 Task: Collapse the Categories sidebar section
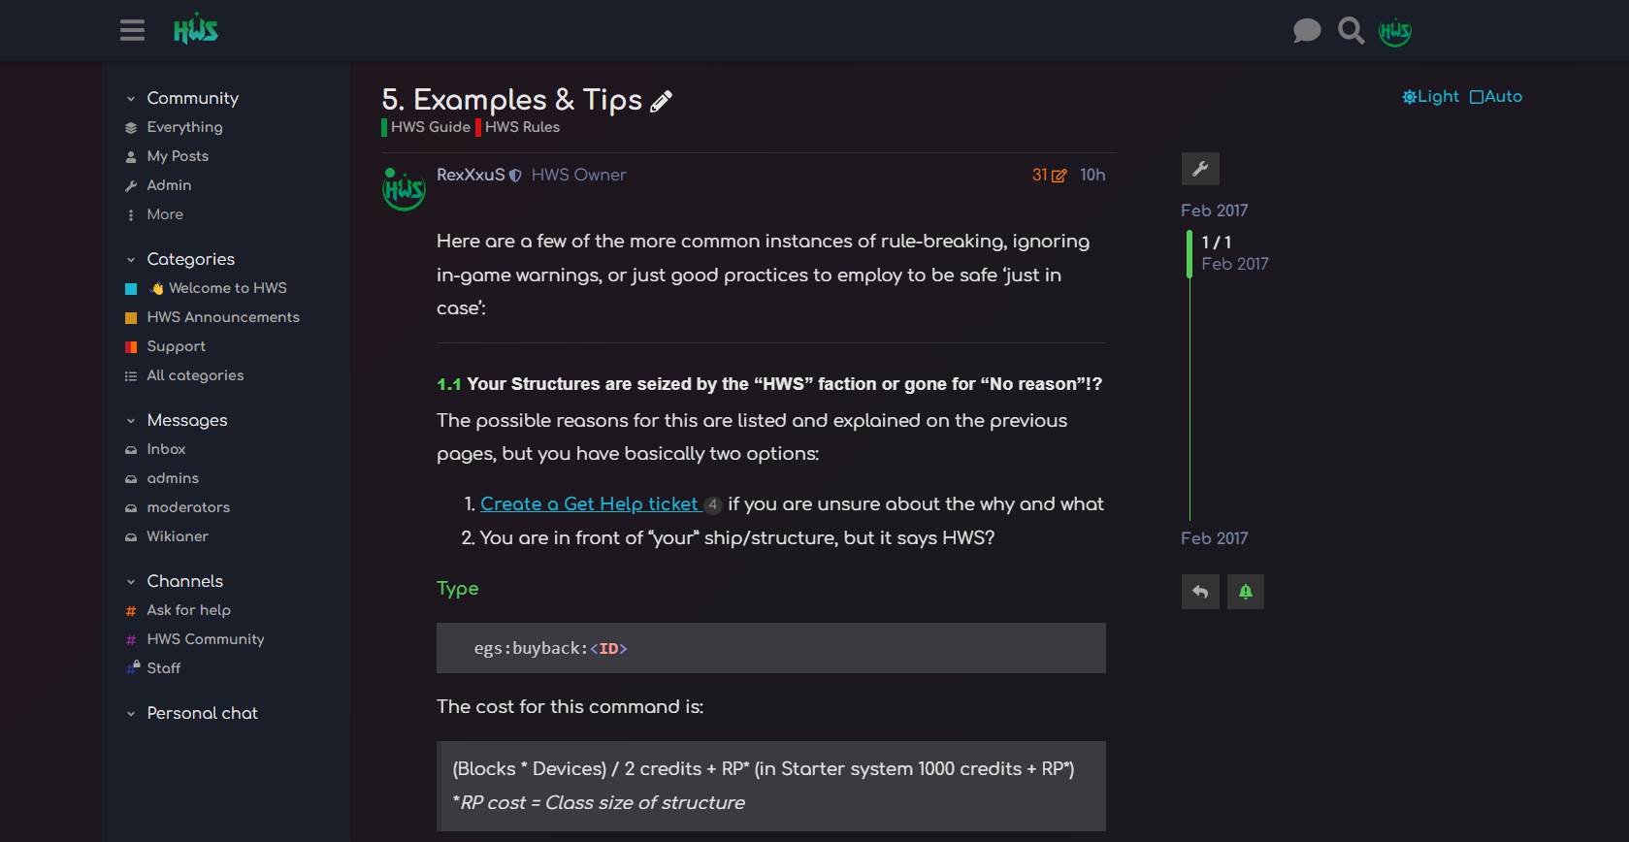(131, 260)
